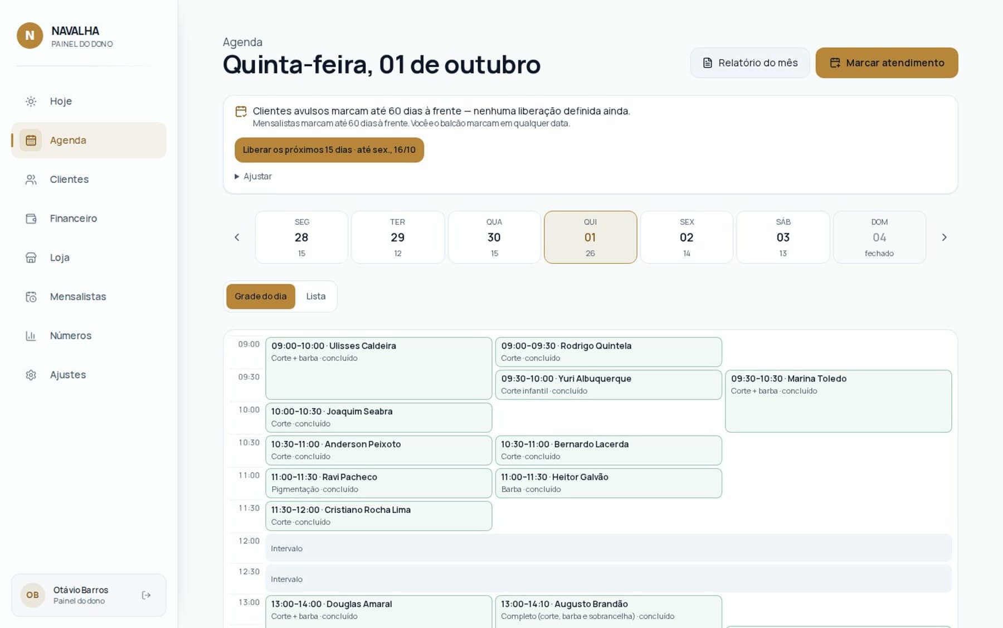Click the calendar icon in Marcar atendimento
The image size is (1003, 628).
pyautogui.click(x=835, y=63)
